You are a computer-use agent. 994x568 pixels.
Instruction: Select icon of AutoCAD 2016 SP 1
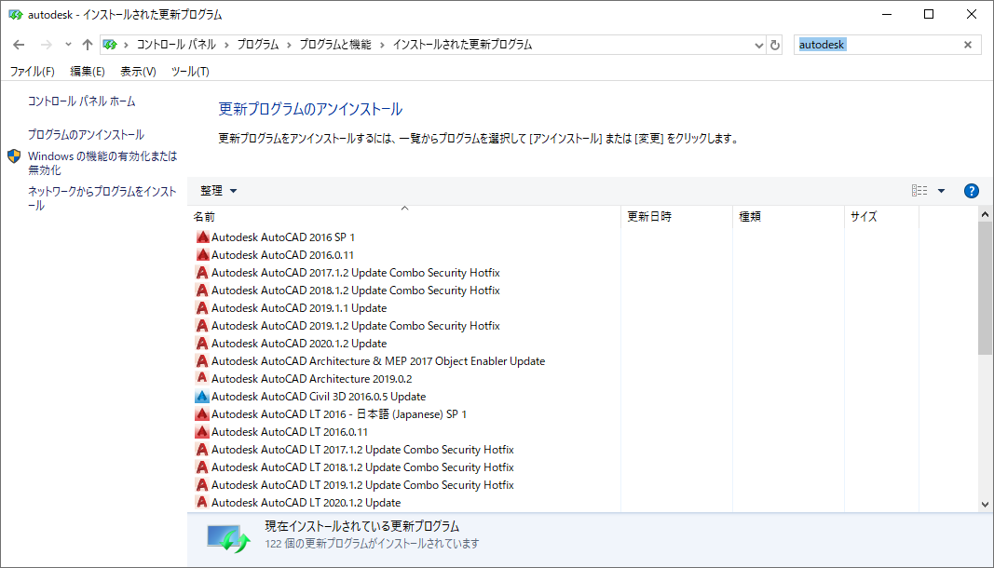pyautogui.click(x=202, y=237)
